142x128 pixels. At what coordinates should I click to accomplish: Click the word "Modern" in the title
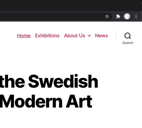click(x=31, y=101)
